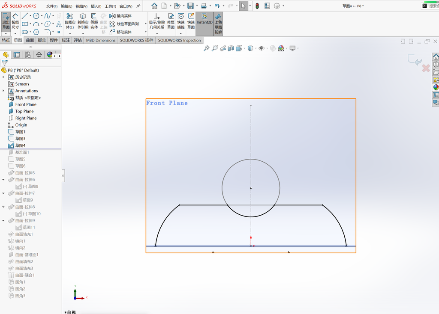
Task: Switch to the 曲面 ribbon tab
Action: tap(30, 40)
